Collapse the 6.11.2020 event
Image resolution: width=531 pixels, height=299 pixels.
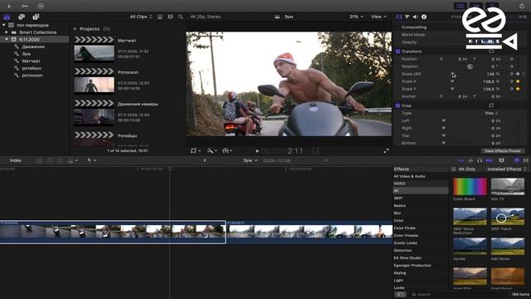[7, 39]
